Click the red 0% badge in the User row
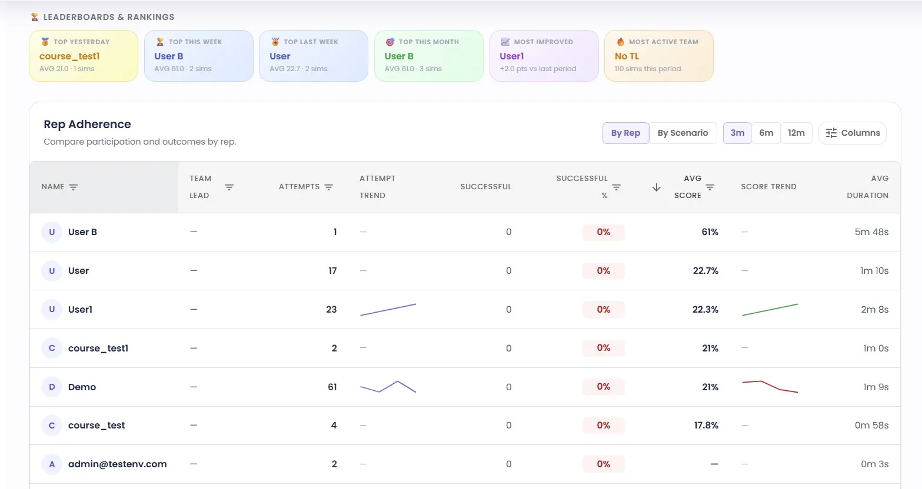Image resolution: width=922 pixels, height=489 pixels. click(x=603, y=270)
